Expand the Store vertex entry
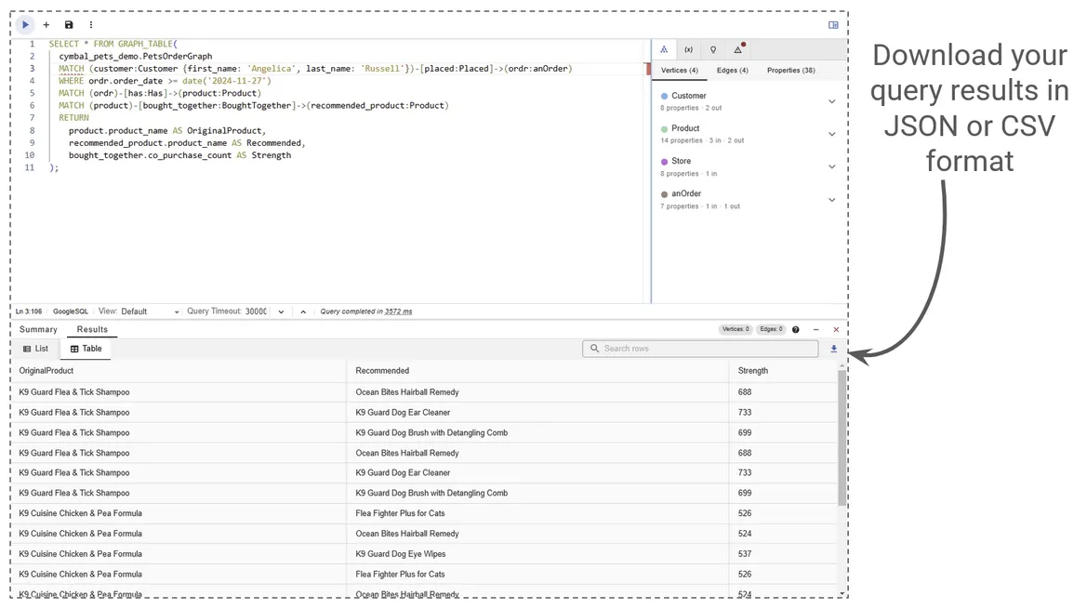Screen dimensions: 1087x609 (832, 166)
